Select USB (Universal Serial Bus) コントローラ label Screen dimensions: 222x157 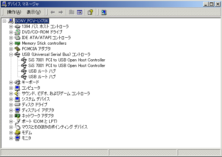pos(56,54)
